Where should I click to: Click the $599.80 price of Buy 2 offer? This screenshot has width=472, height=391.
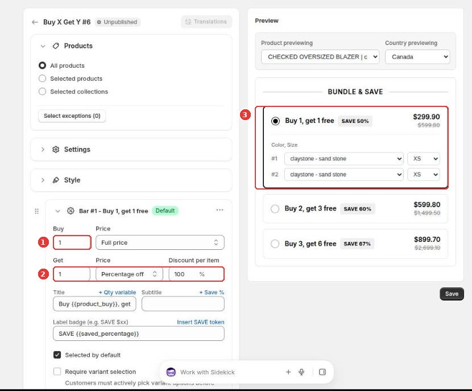tap(427, 205)
